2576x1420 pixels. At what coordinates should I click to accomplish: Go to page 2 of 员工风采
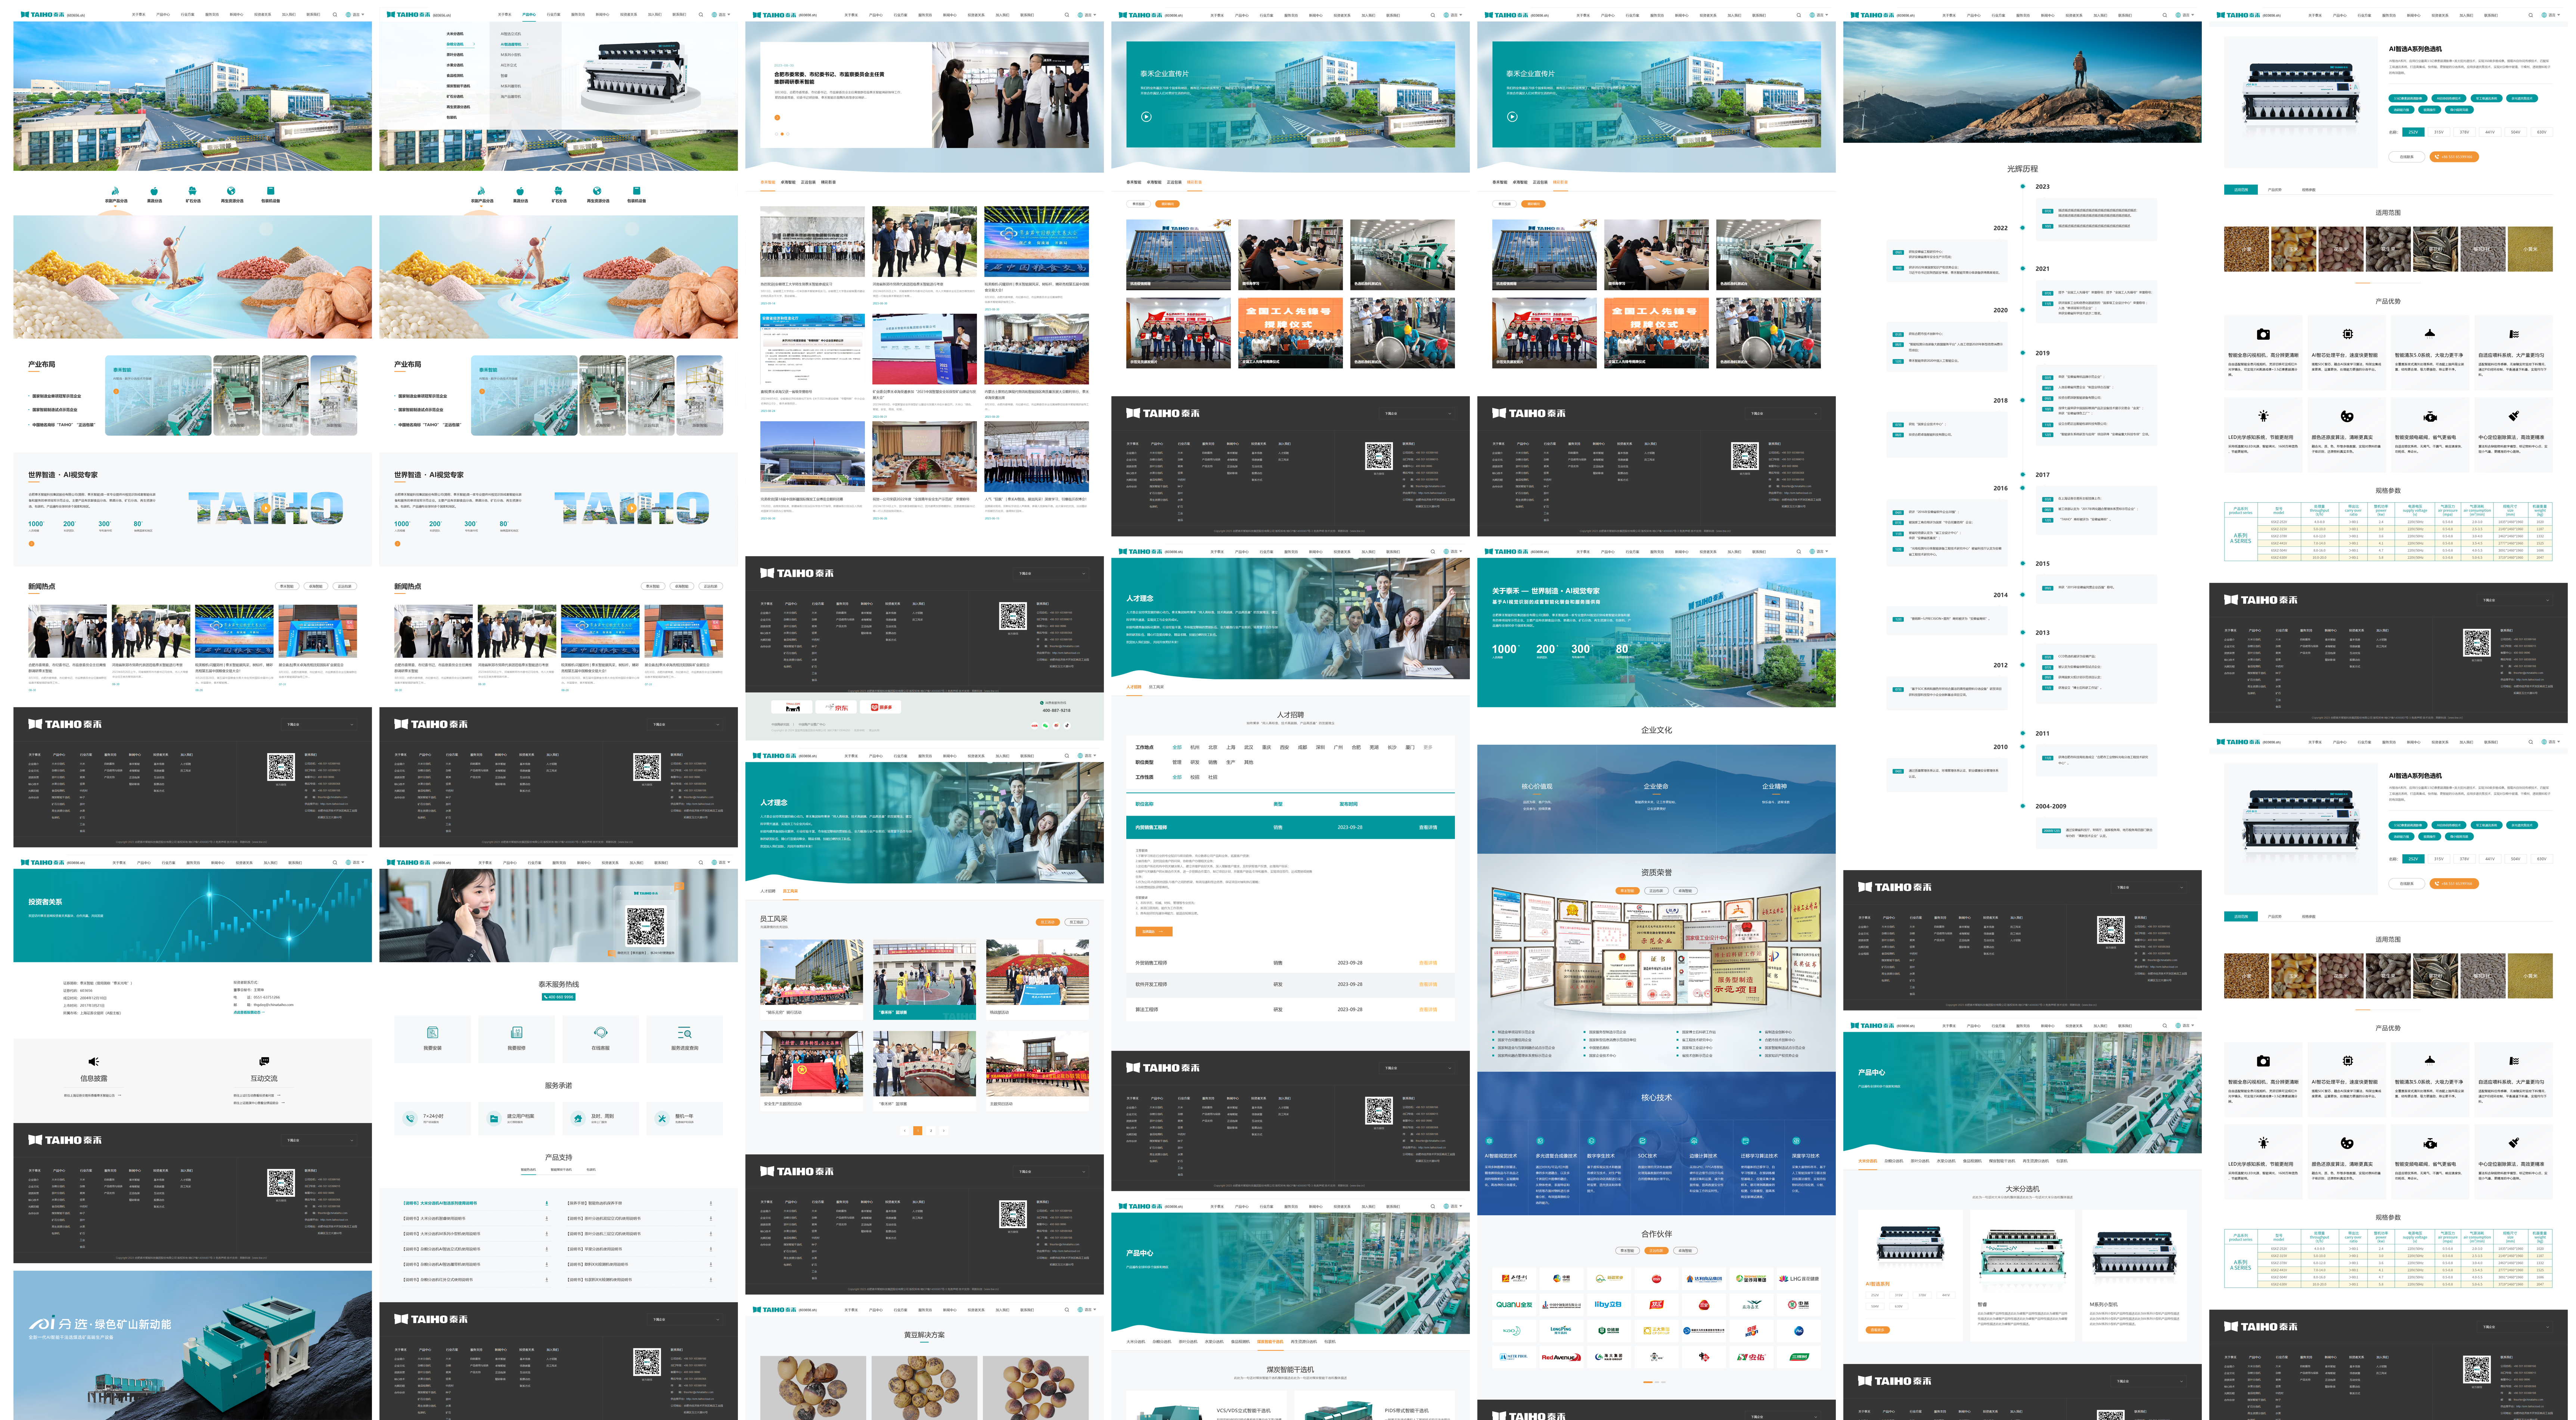coord(931,1130)
